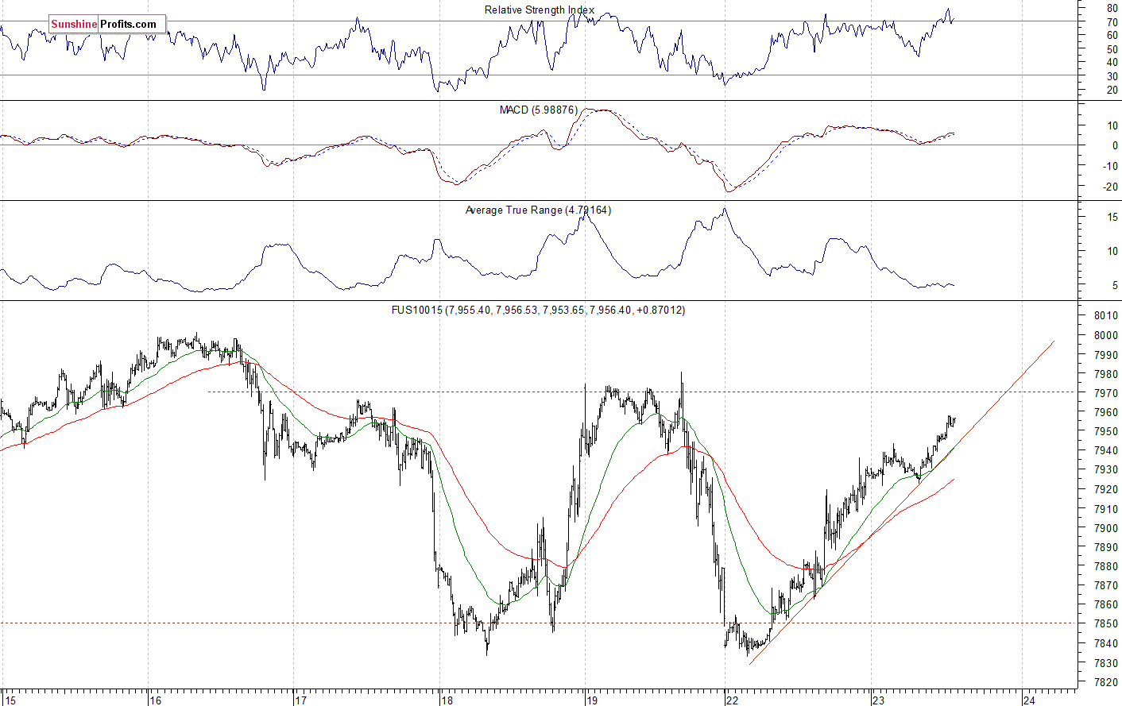Click the 7830 price axis value
Viewport: 1122px width, 706px height.
[x=1106, y=663]
